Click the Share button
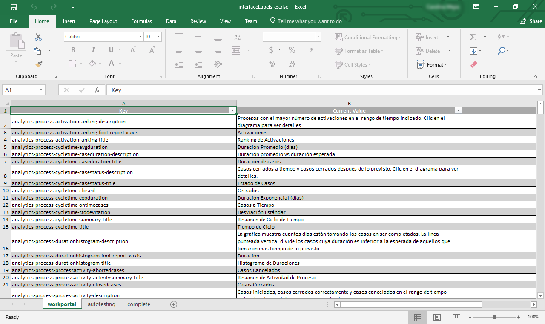The image size is (545, 324). [531, 21]
